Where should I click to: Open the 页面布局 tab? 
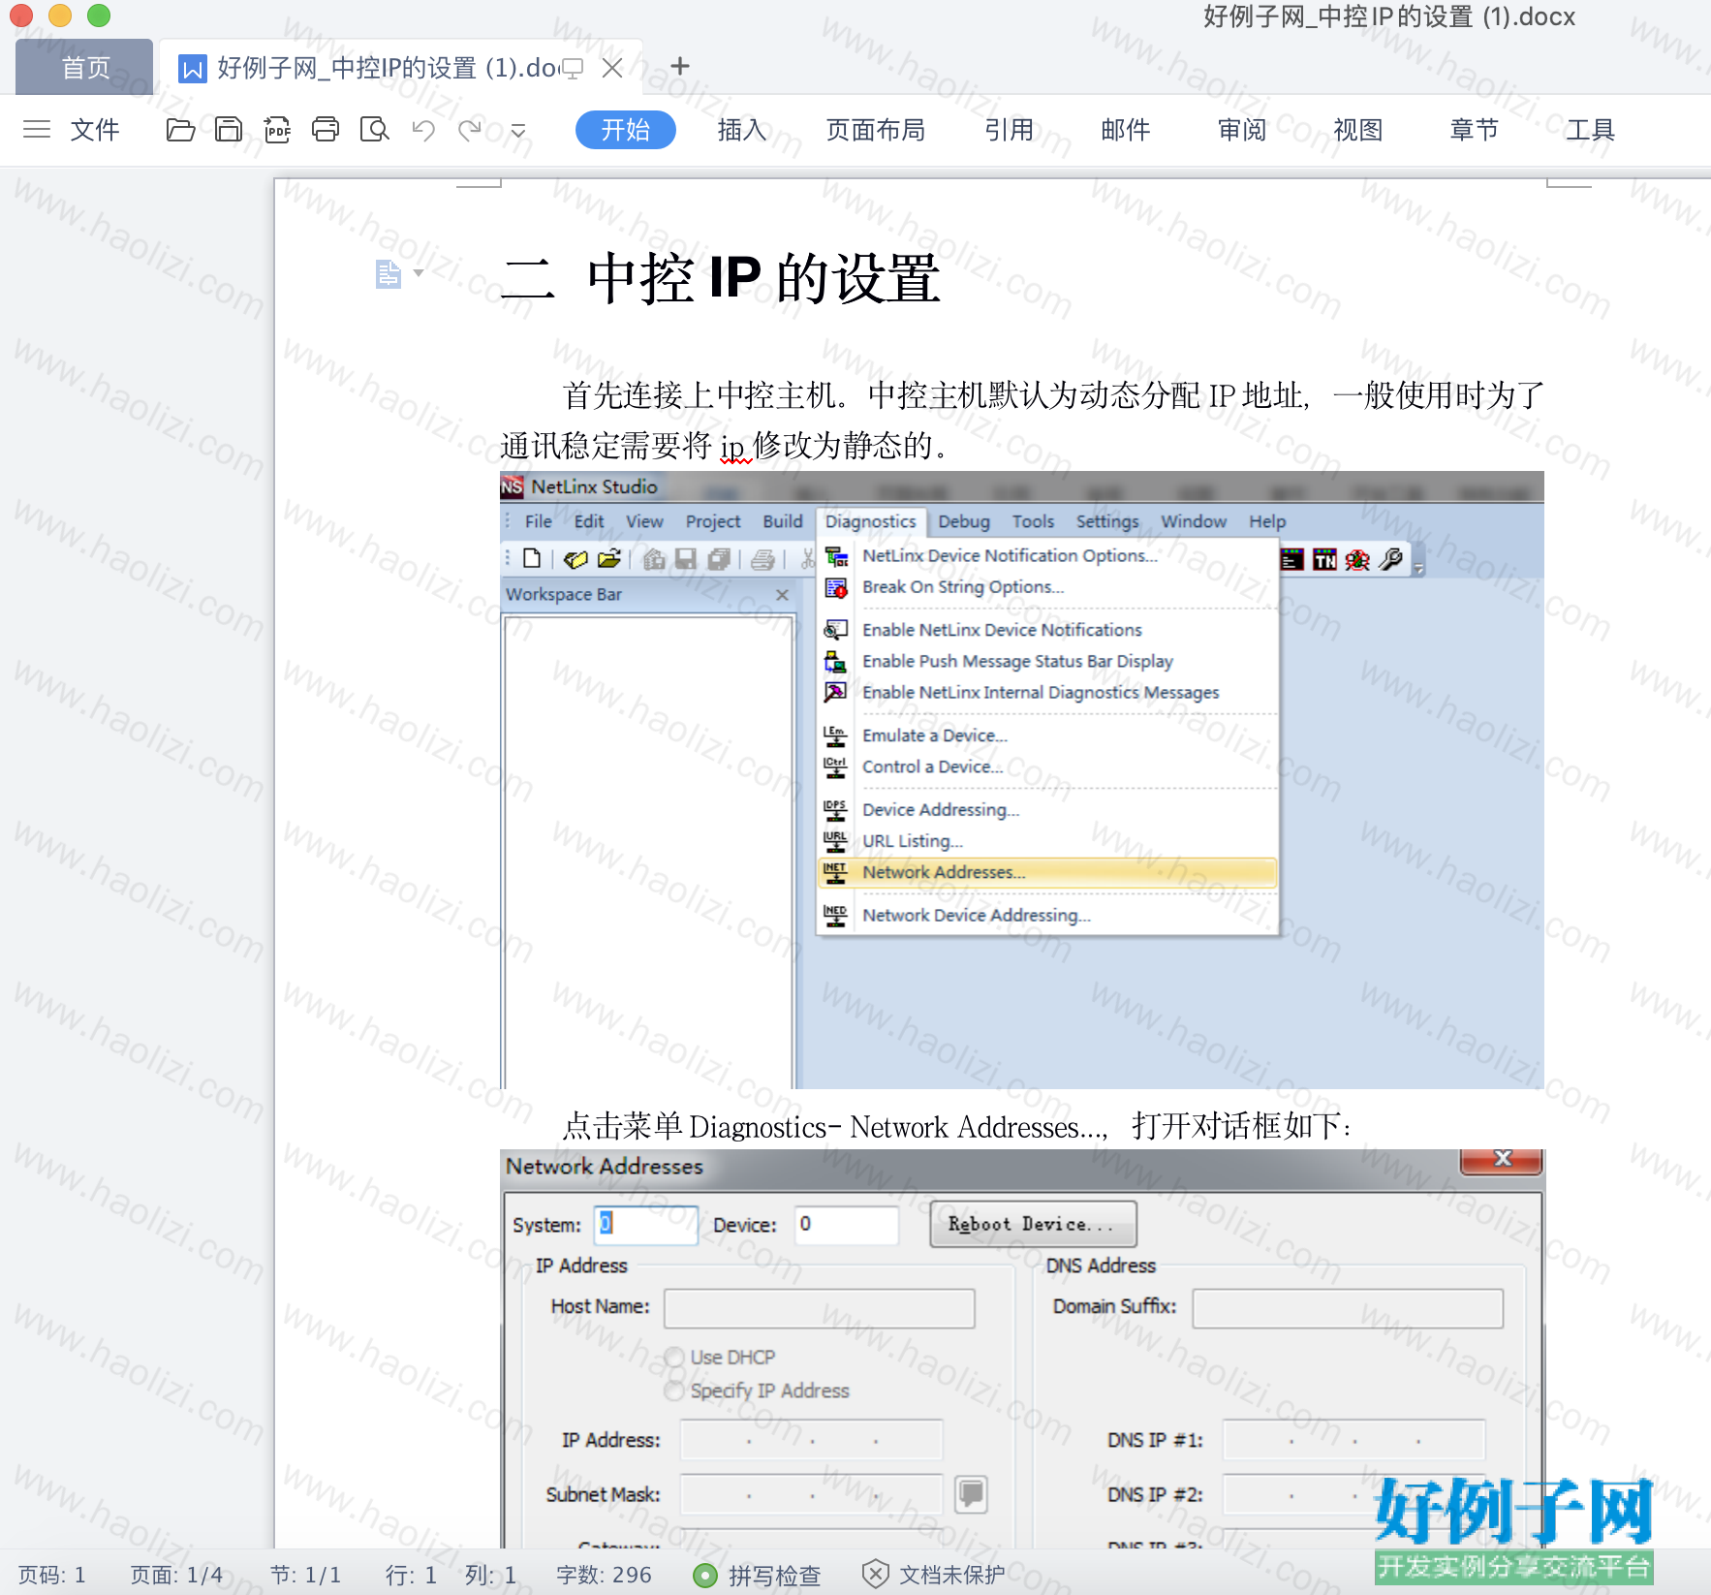(x=876, y=129)
